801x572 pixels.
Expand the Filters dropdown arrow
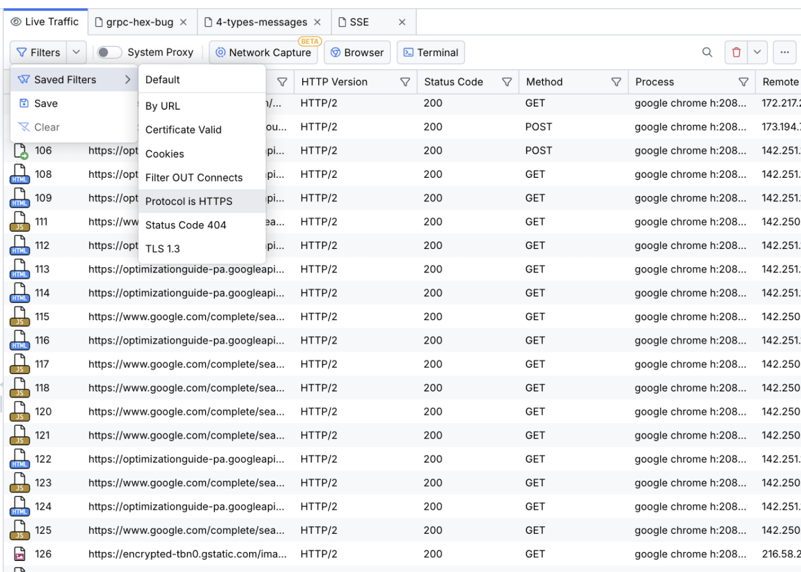76,52
